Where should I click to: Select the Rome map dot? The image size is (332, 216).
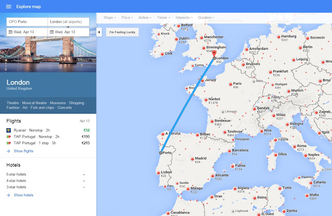pos(294,146)
